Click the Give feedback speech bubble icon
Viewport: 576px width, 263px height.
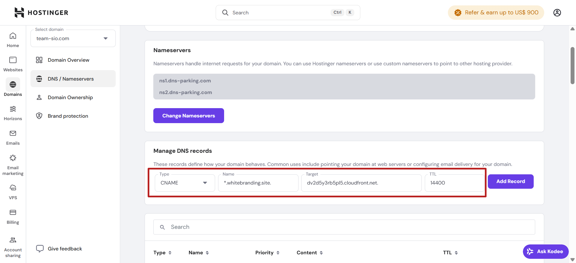(x=40, y=249)
